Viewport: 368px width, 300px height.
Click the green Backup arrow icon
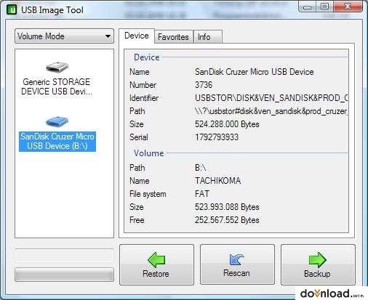[x=318, y=260]
